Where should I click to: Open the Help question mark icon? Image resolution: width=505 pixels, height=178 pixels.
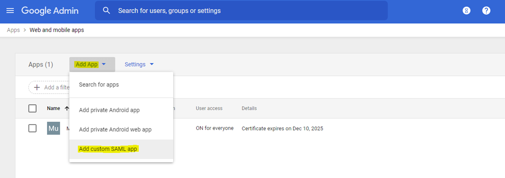tap(486, 11)
